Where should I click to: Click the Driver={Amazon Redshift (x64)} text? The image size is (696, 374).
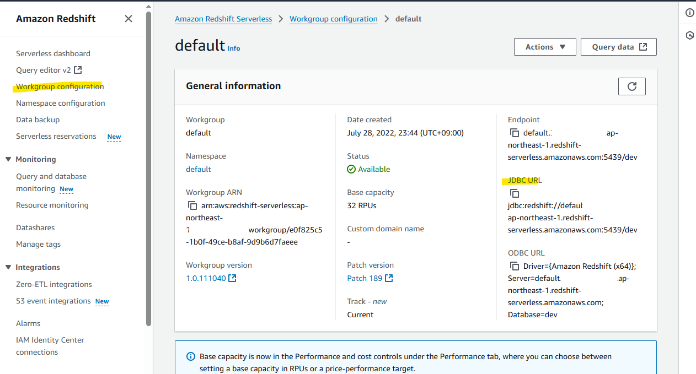(580, 266)
